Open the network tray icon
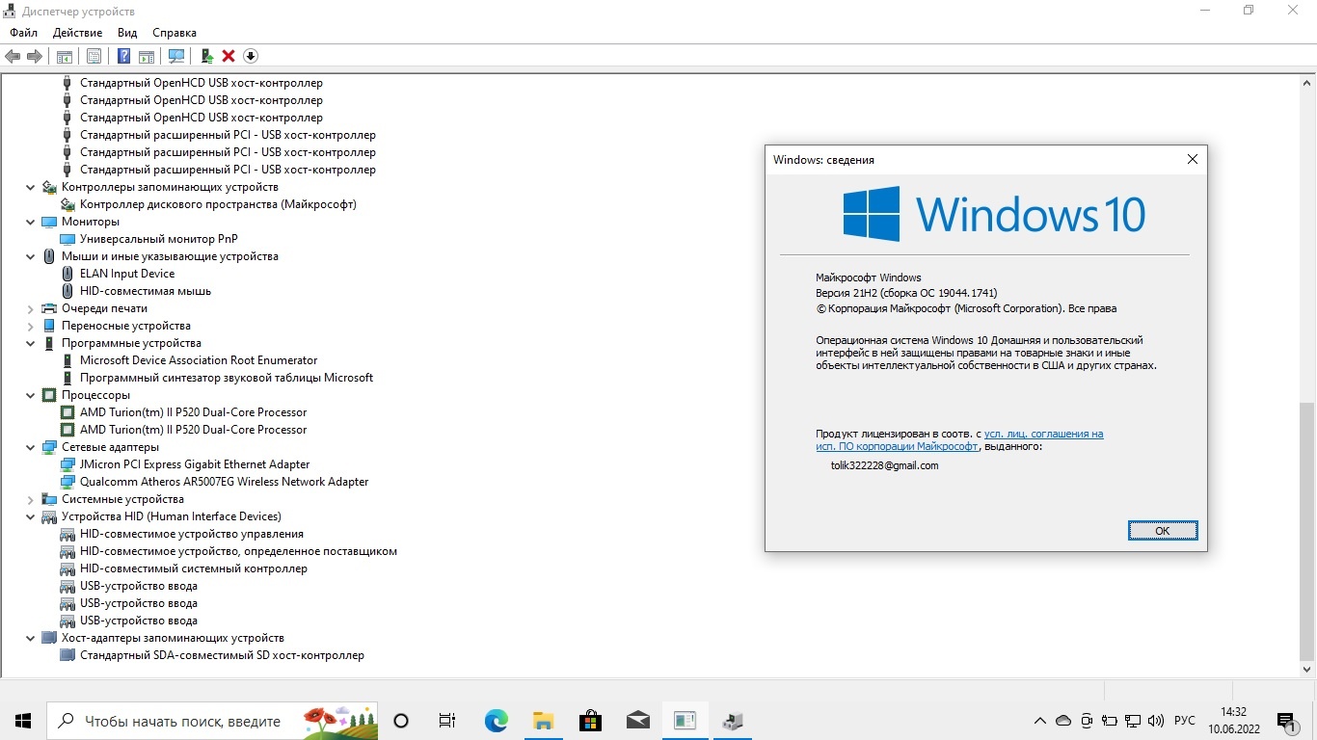Screen dimensions: 1317x740 pos(1133,721)
